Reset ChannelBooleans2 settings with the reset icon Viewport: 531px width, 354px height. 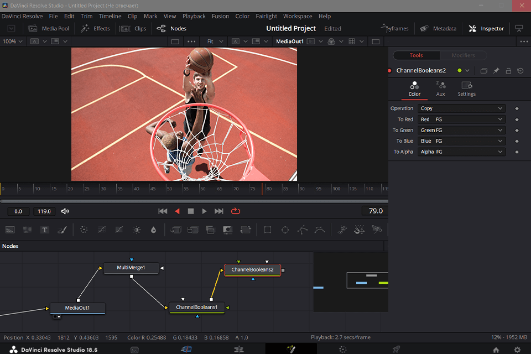coord(520,71)
